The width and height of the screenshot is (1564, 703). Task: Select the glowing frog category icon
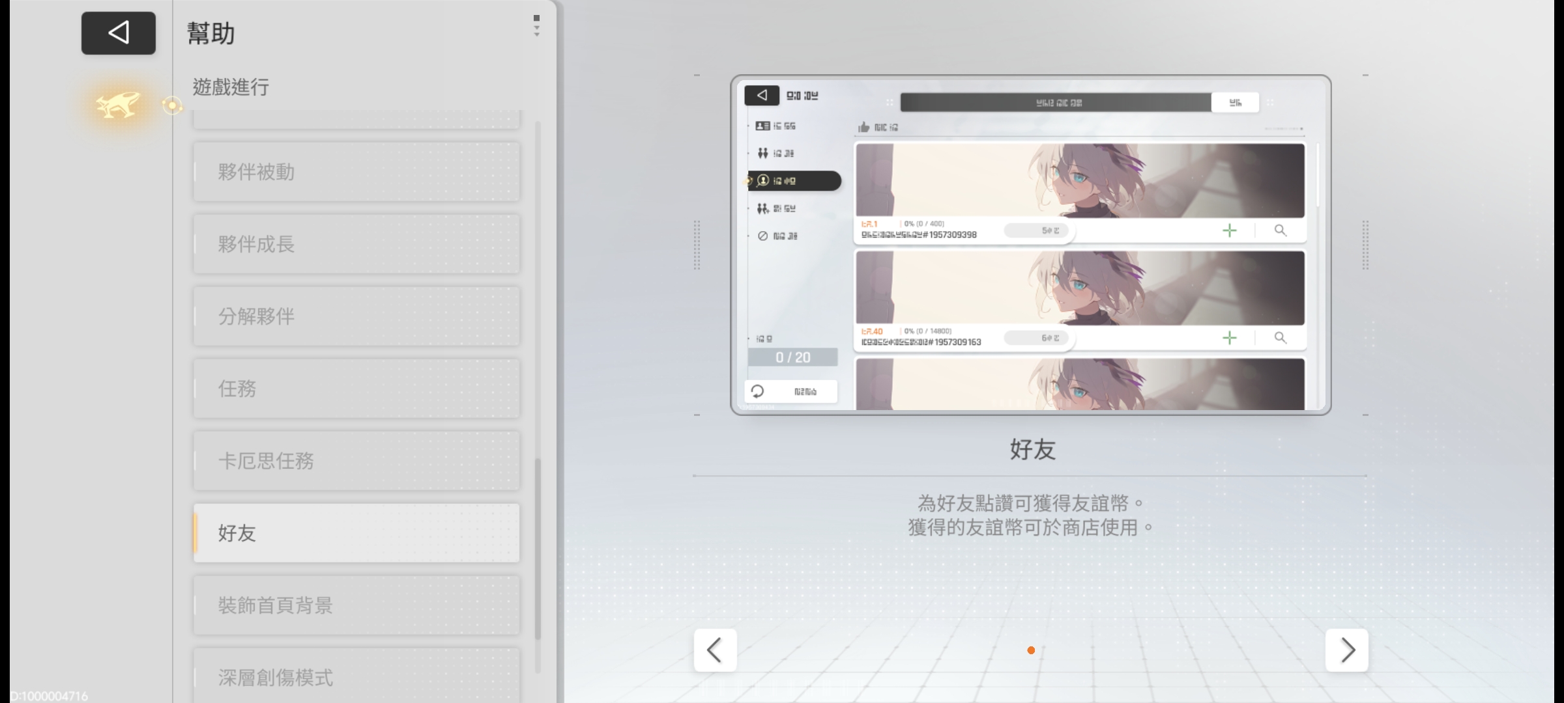click(x=118, y=105)
